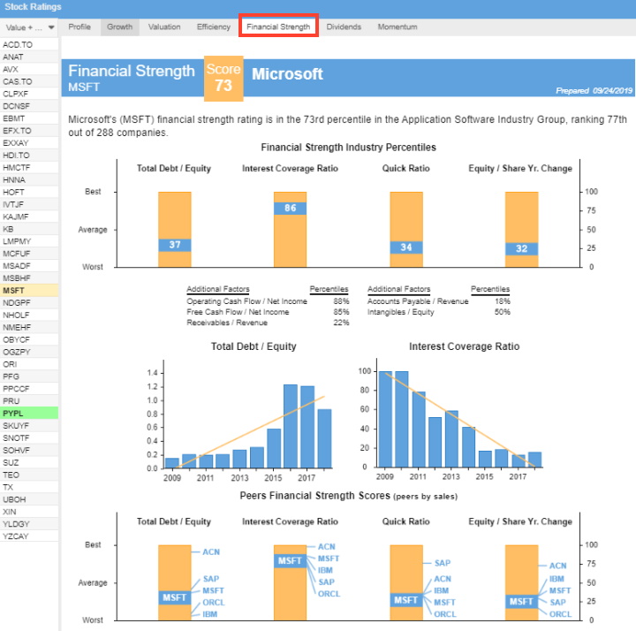The image size is (636, 631).
Task: Switch to the Profile tab
Action: point(79,27)
